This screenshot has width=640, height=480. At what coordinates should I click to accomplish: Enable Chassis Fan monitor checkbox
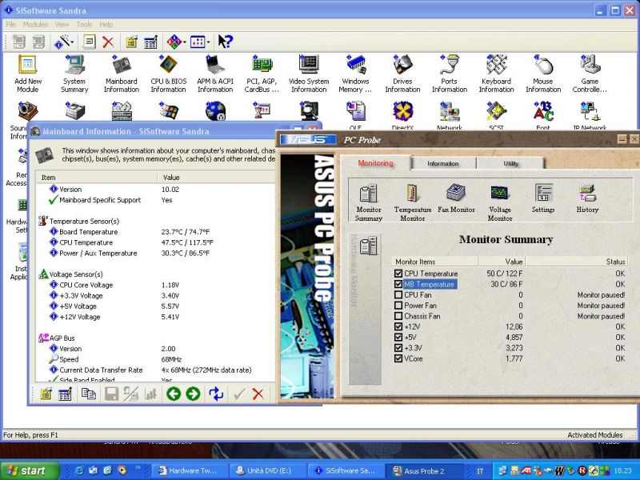[x=398, y=316]
